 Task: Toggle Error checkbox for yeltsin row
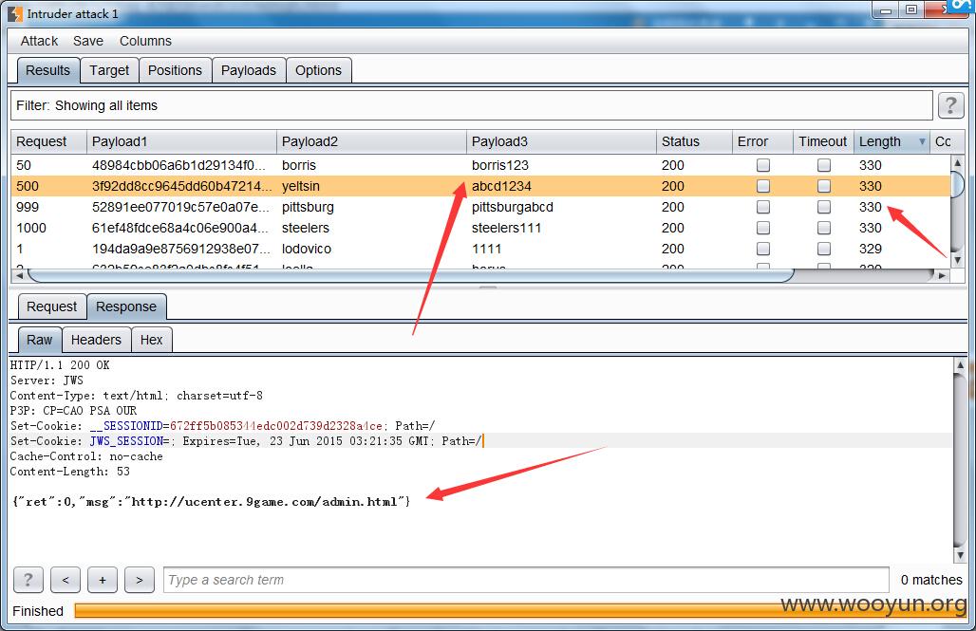(x=763, y=186)
